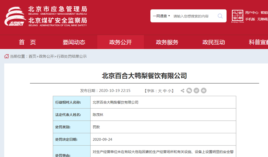
Task: Open the 政务公开 navigation tab
Action: pyautogui.click(x=120, y=42)
